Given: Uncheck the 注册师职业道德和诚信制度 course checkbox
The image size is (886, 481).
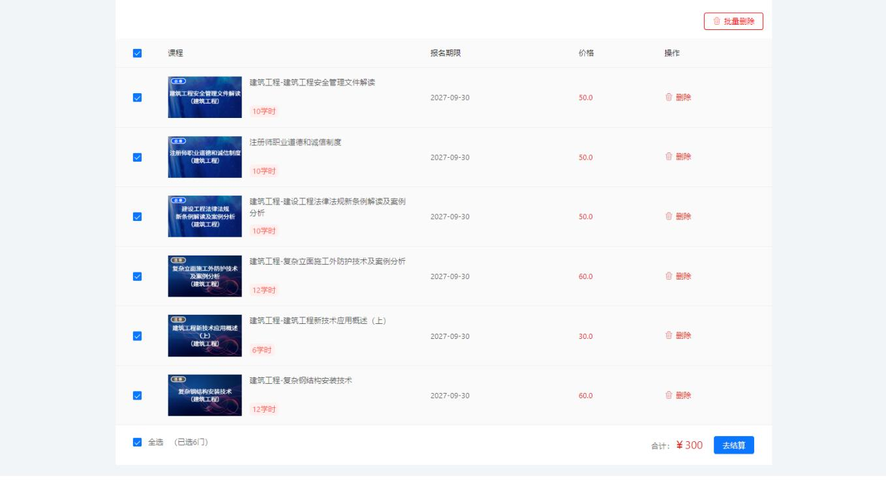Looking at the screenshot, I should click(137, 157).
